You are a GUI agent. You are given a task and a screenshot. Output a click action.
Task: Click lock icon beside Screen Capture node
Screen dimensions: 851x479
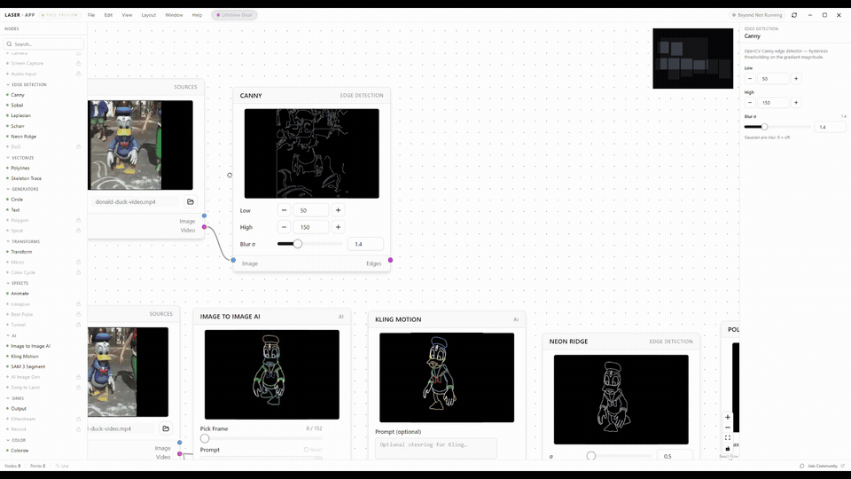pos(78,63)
